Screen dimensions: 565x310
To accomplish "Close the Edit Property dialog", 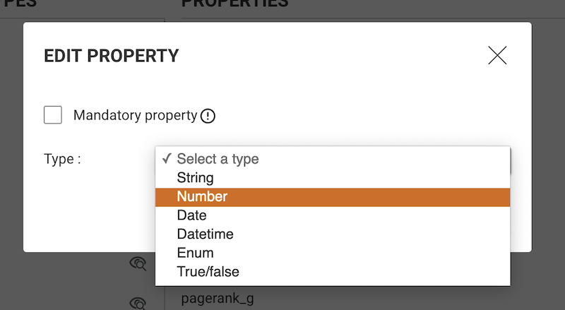I will click(497, 55).
